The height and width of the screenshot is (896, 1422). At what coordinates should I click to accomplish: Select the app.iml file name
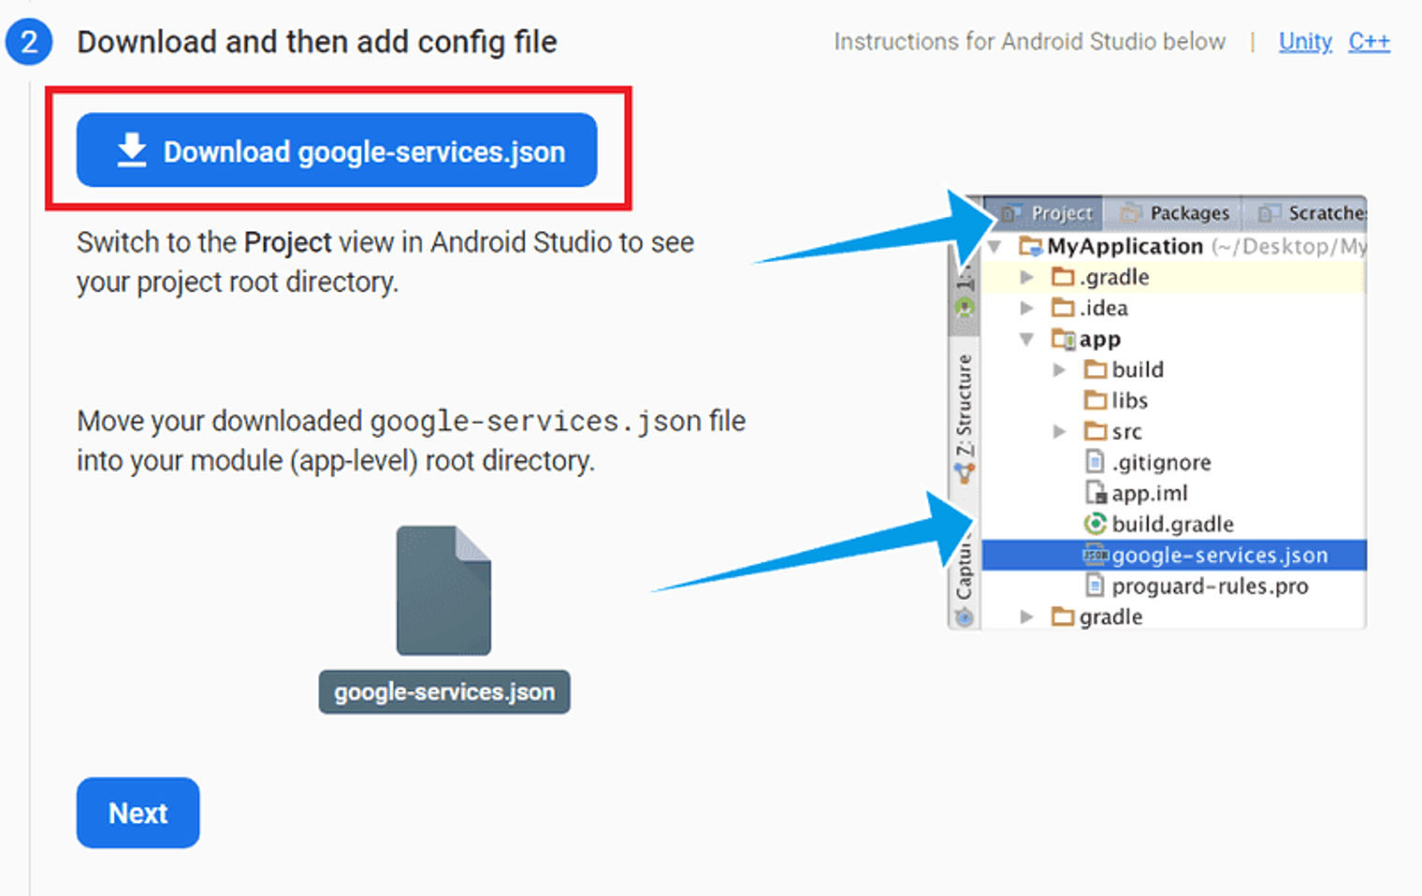(x=1150, y=493)
